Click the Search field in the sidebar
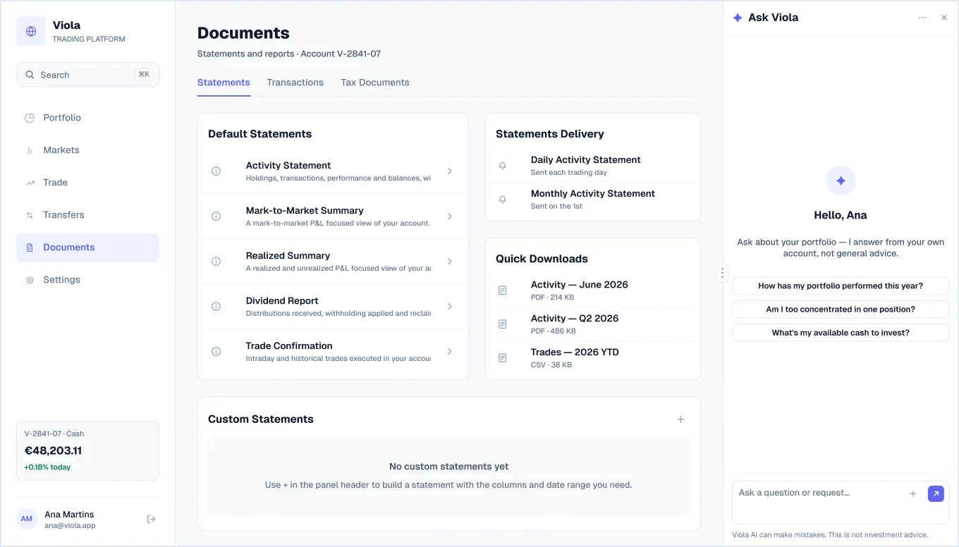959x547 pixels. point(87,75)
